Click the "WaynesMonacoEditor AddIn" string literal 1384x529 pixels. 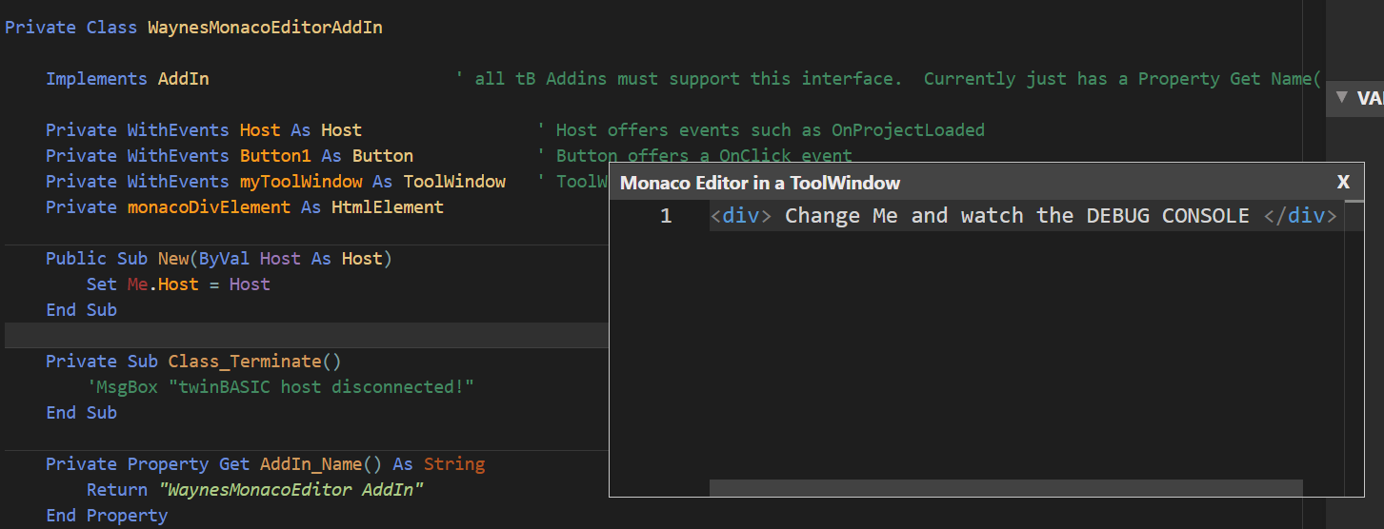(x=291, y=490)
